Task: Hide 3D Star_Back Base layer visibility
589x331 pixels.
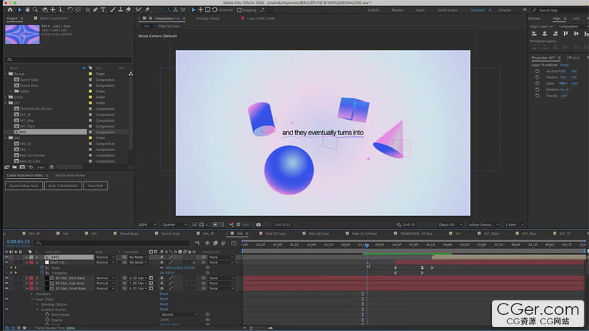Action: click(7, 278)
